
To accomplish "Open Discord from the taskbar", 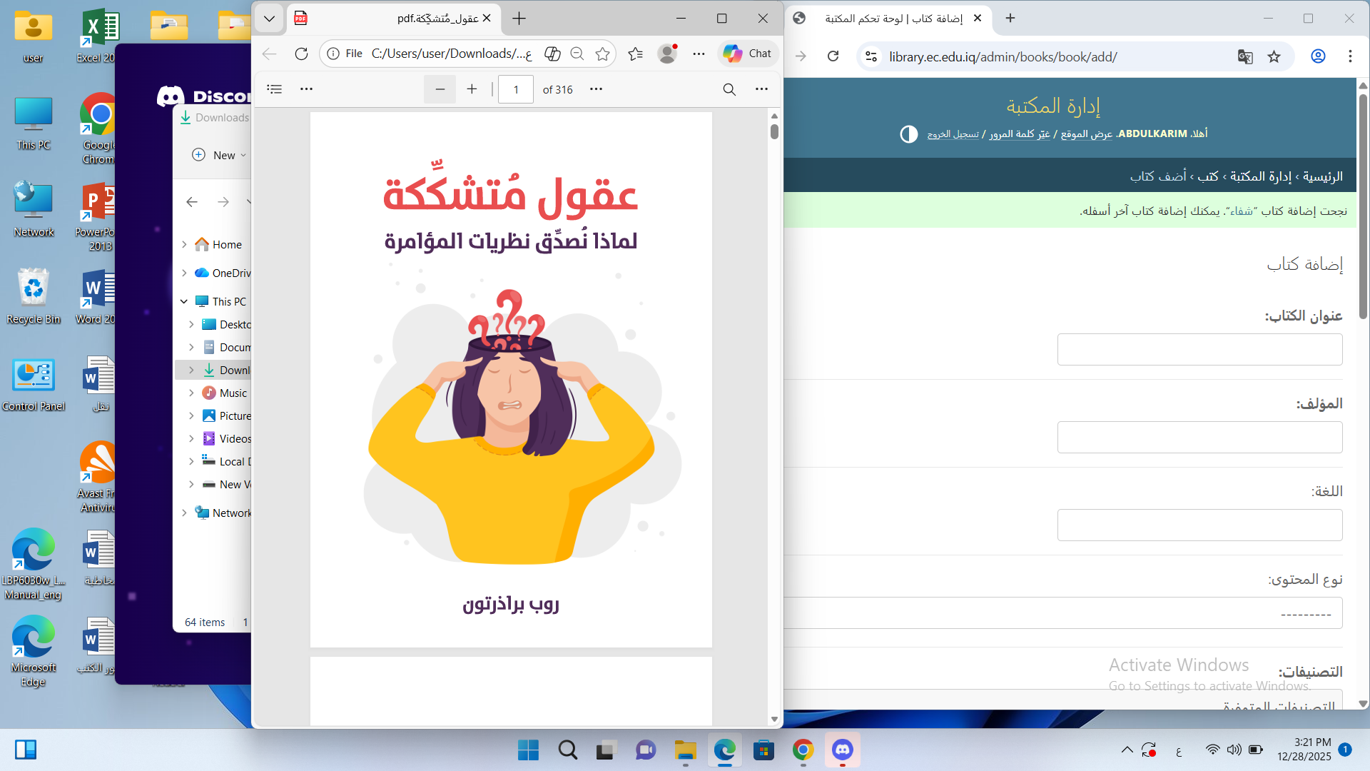I will click(842, 750).
